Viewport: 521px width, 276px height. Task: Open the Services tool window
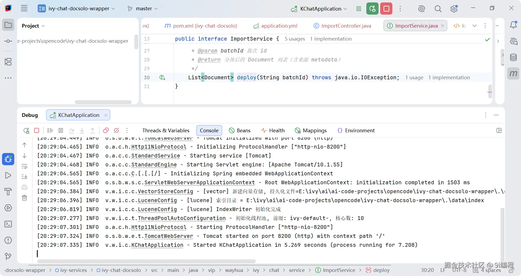coord(8,208)
